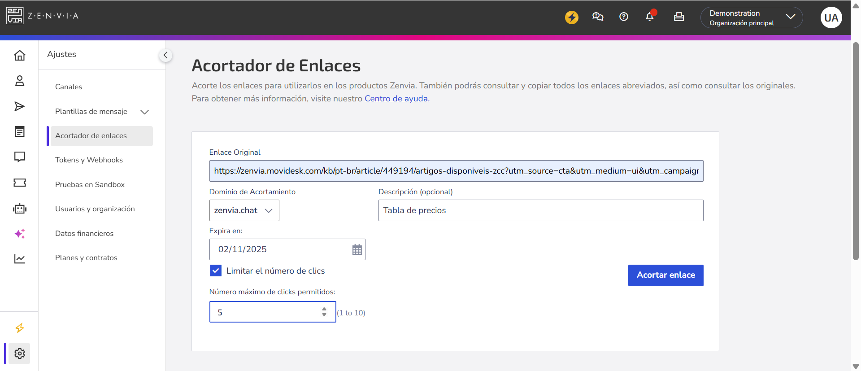Open the chat bubble icon in sidebar

20,157
